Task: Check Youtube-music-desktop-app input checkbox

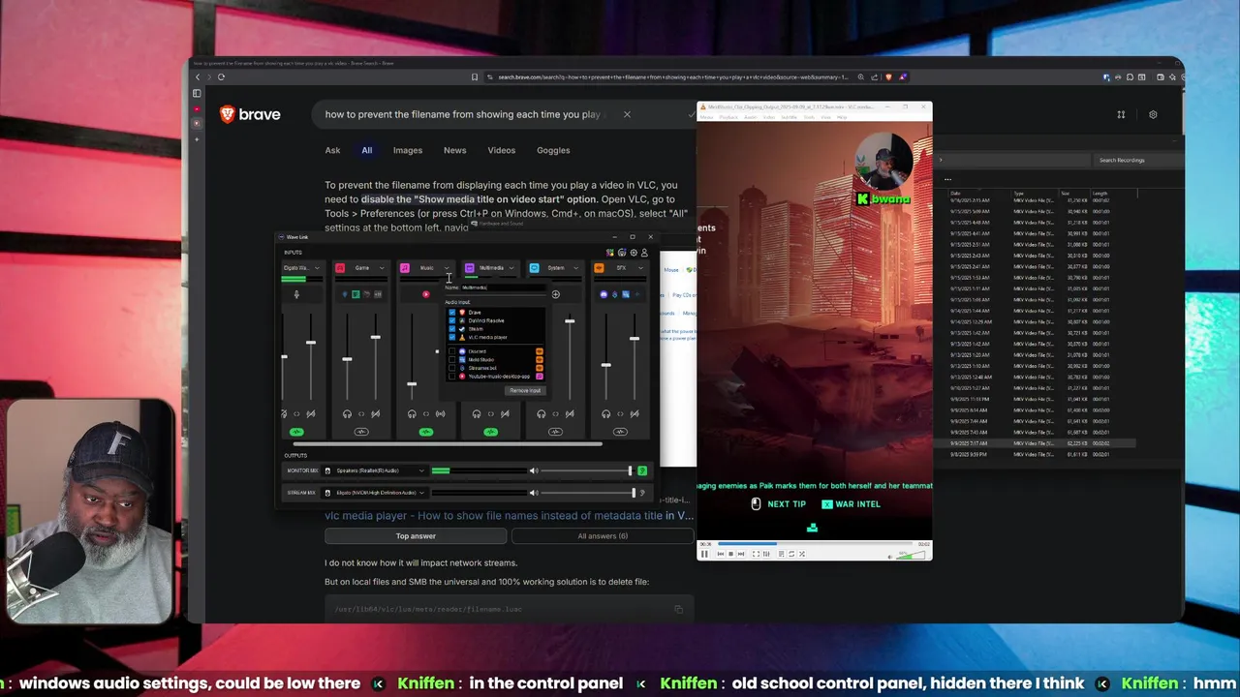Action: click(x=452, y=377)
